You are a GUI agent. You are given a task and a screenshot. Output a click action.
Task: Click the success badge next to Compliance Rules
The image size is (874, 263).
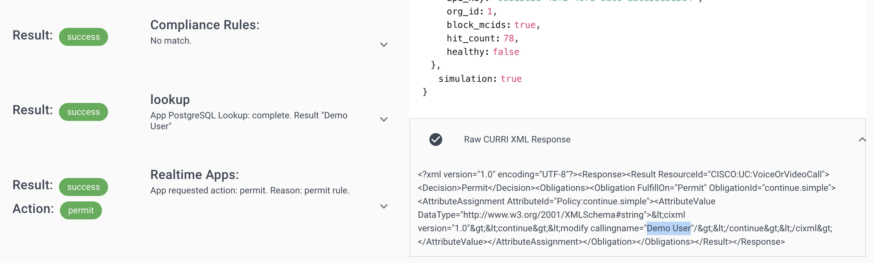pyautogui.click(x=83, y=37)
